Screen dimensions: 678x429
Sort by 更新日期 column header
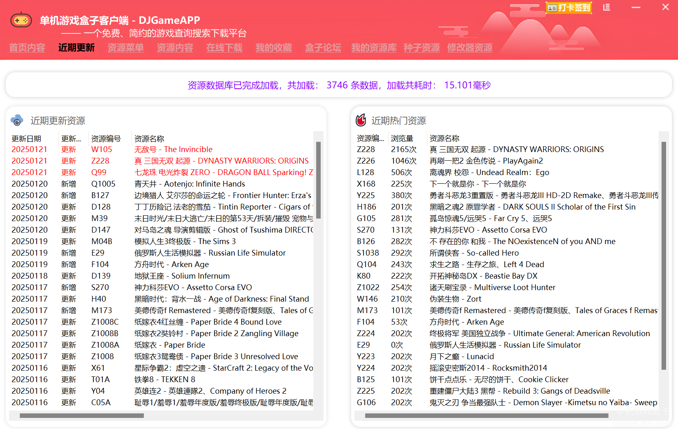tap(34, 138)
